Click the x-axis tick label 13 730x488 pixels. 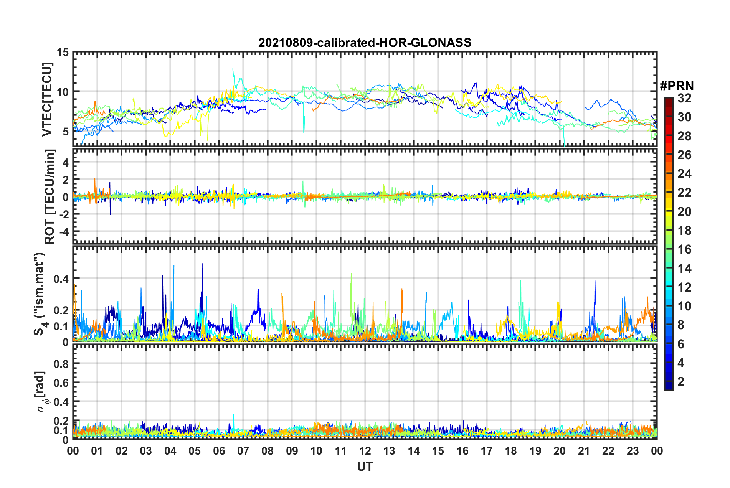(389, 451)
